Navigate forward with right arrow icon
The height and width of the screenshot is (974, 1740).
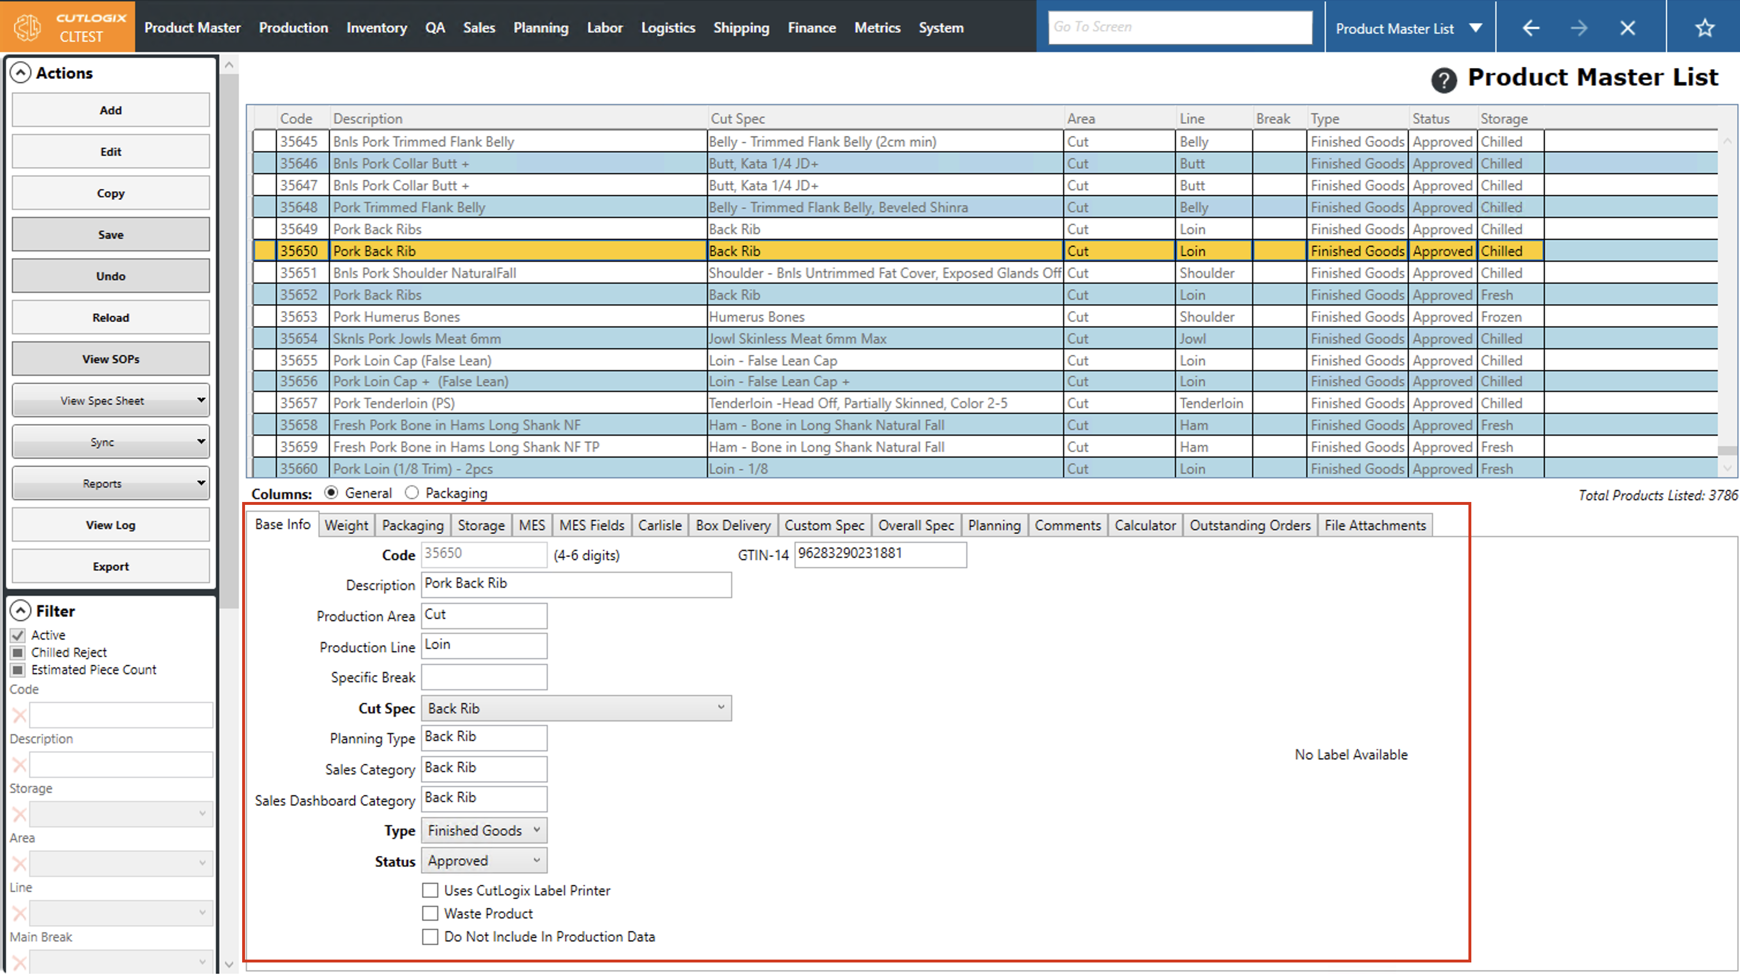(1579, 28)
